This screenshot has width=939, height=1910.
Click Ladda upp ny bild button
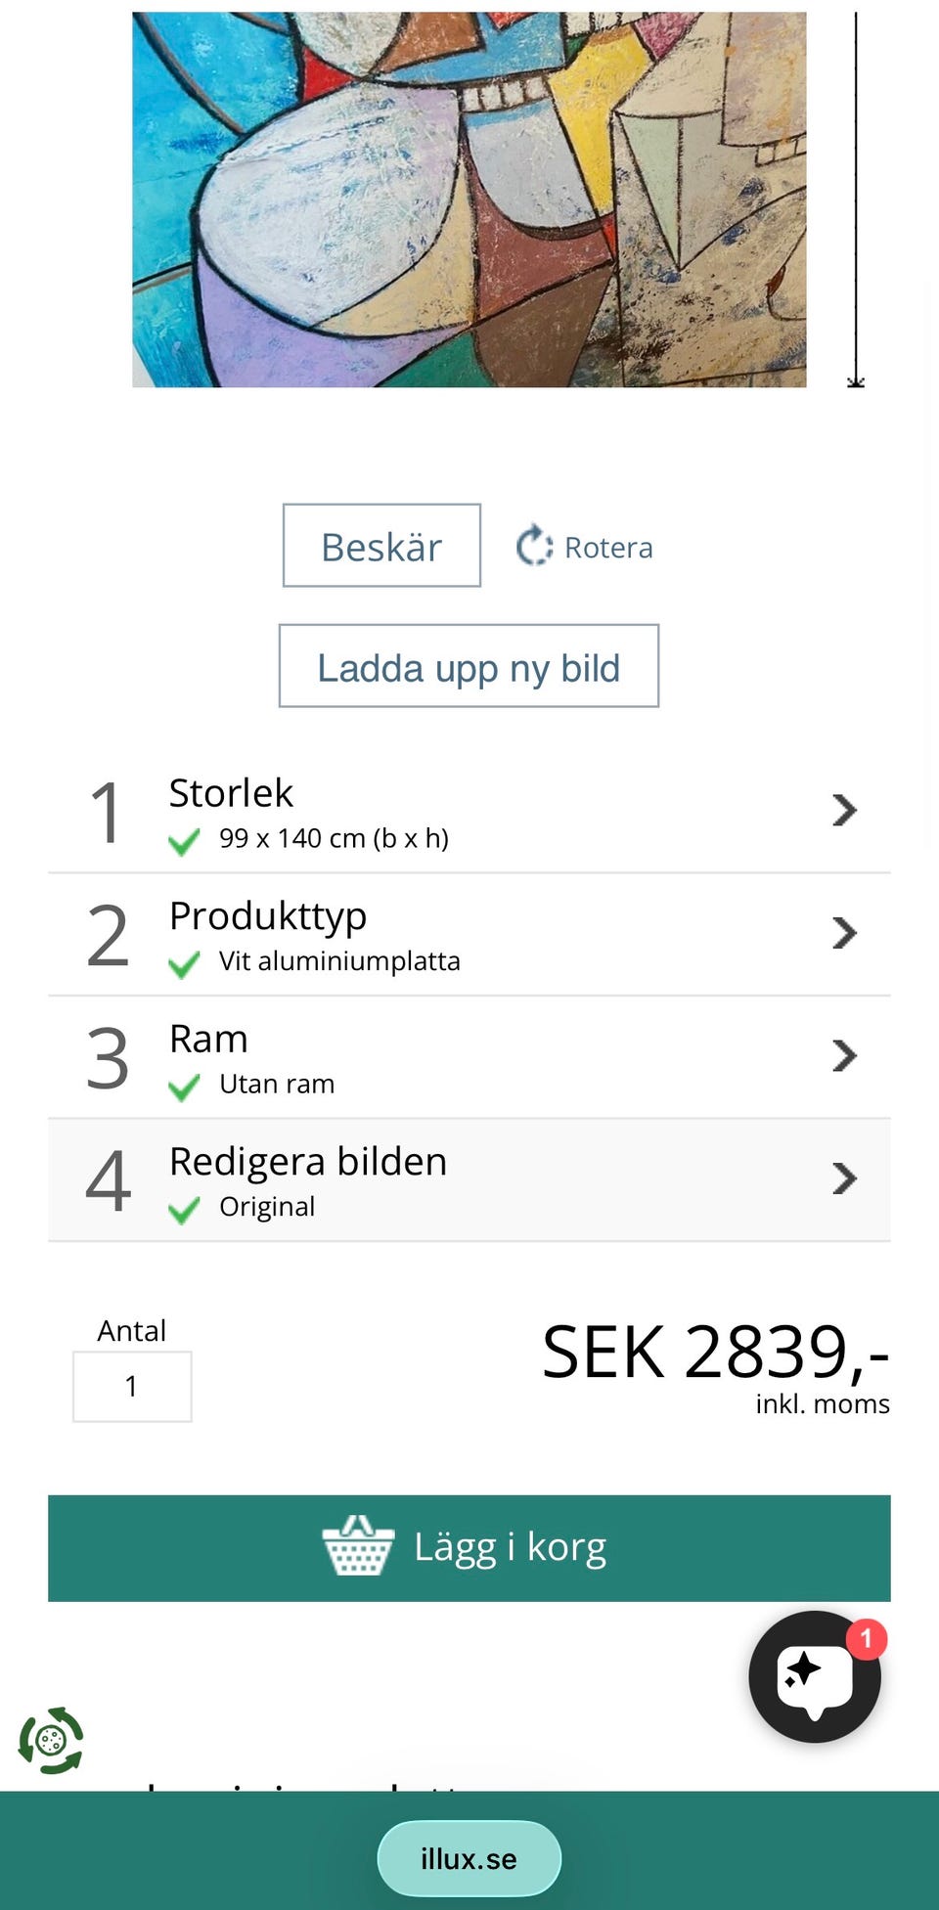click(469, 667)
